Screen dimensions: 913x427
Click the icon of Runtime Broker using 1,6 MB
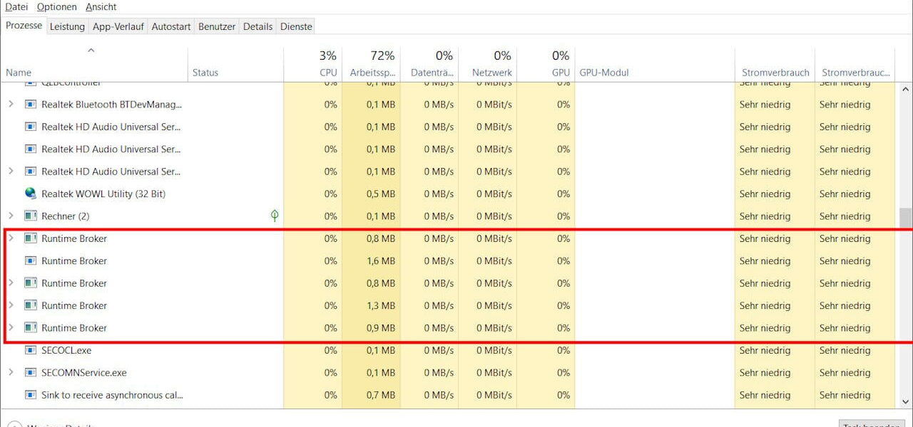[x=31, y=261]
